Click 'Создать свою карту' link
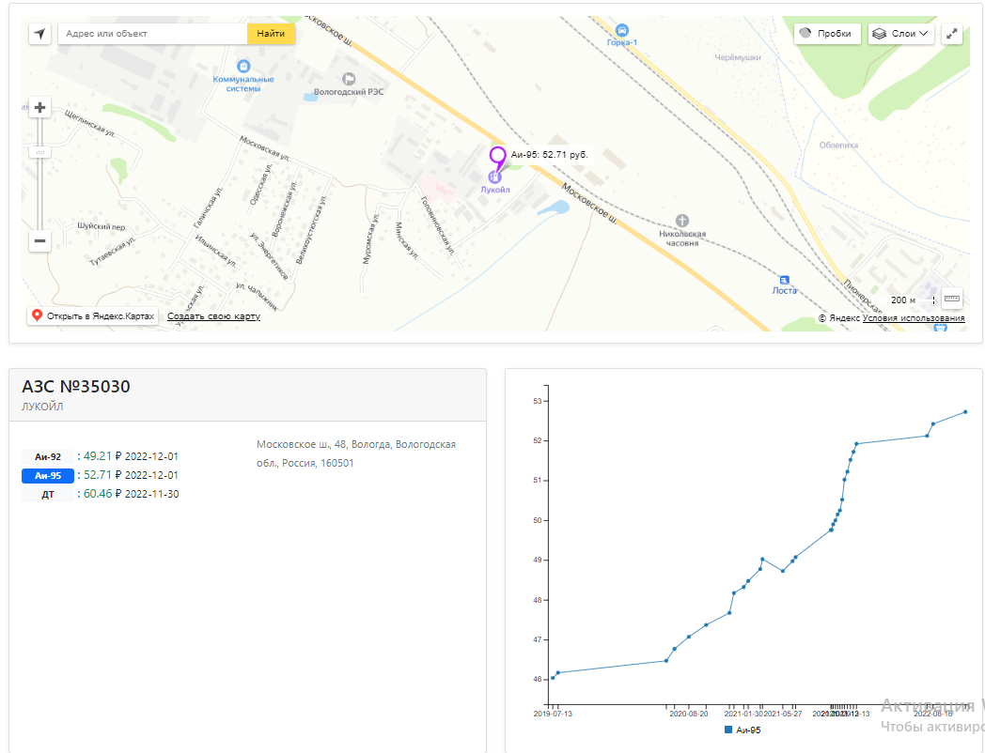The image size is (985, 753). pos(213,316)
